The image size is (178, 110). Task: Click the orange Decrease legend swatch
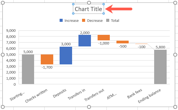(x=83, y=20)
